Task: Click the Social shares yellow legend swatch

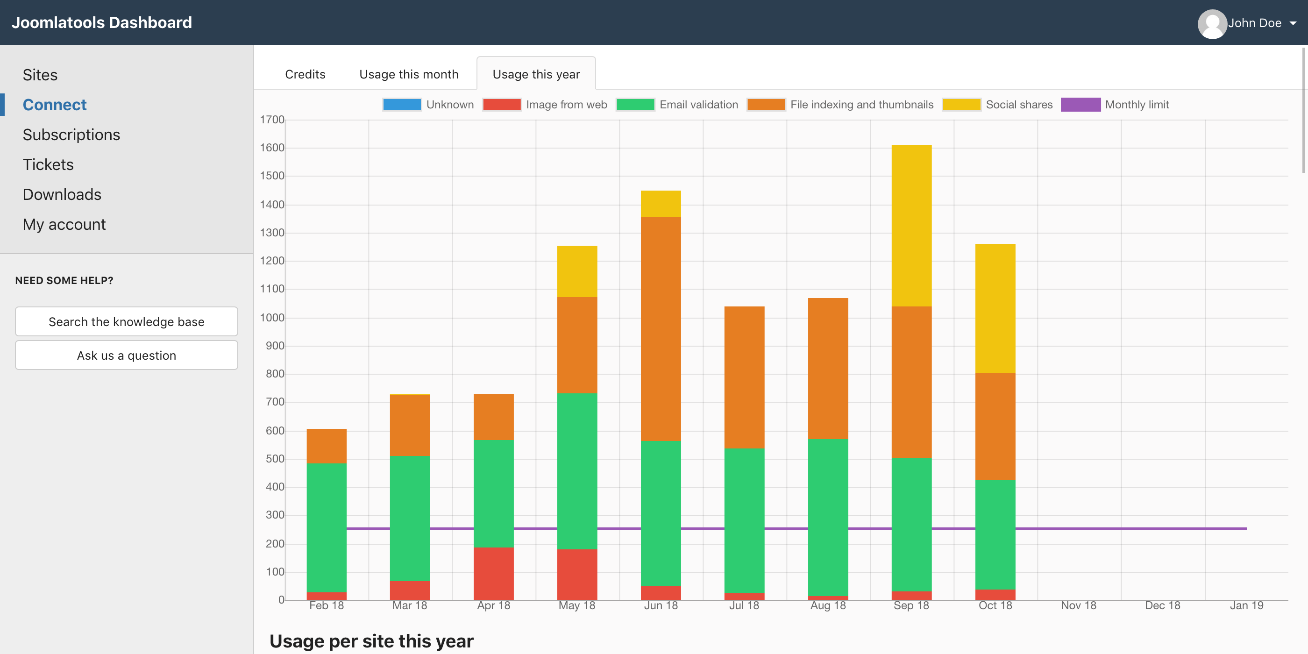Action: 961,105
